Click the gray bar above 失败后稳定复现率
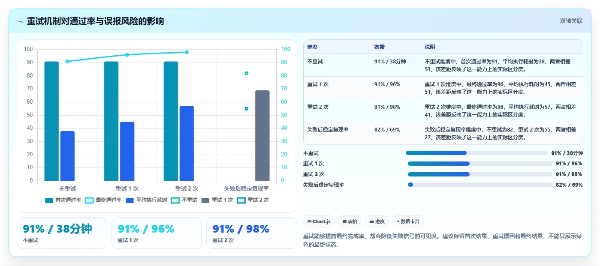 (x=262, y=135)
